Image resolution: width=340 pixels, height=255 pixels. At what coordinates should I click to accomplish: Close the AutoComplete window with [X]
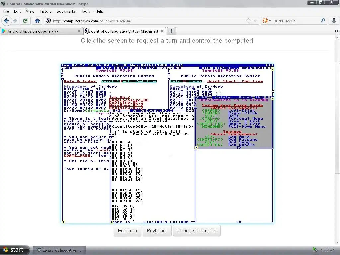point(267,97)
